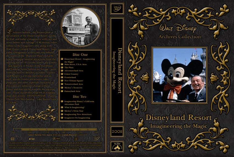Click The Plaza chapter entry
Screen dimensions: 234x157
tap(69, 67)
